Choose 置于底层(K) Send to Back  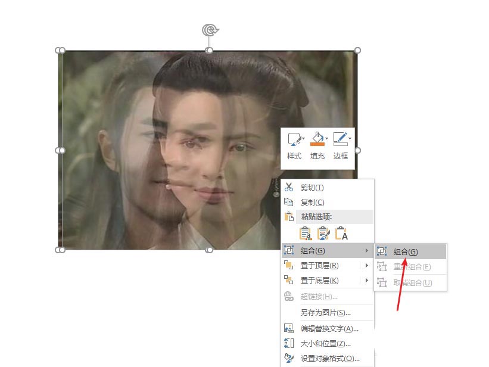(x=321, y=280)
